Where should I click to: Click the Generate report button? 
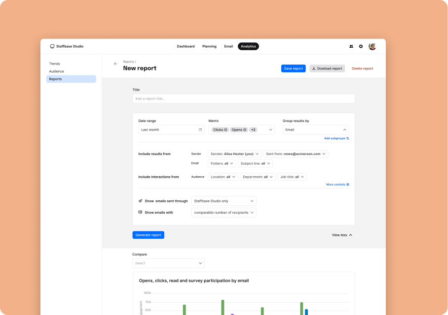pyautogui.click(x=149, y=235)
